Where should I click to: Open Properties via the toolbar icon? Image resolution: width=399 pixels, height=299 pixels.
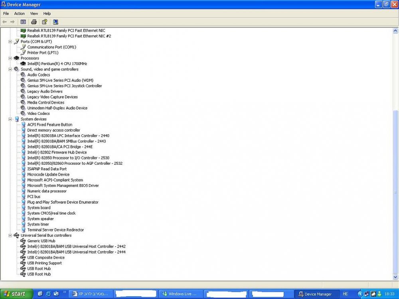point(45,22)
